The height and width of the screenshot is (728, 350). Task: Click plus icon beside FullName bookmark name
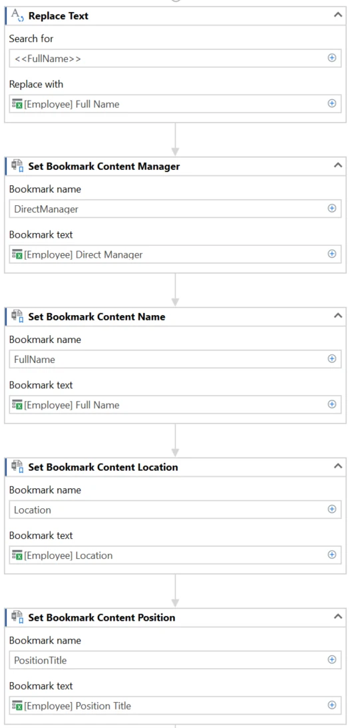click(332, 359)
